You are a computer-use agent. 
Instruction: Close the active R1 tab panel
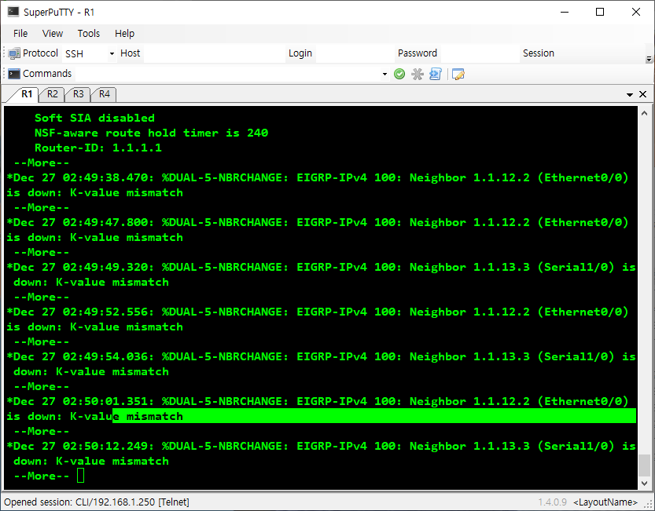pyautogui.click(x=643, y=94)
